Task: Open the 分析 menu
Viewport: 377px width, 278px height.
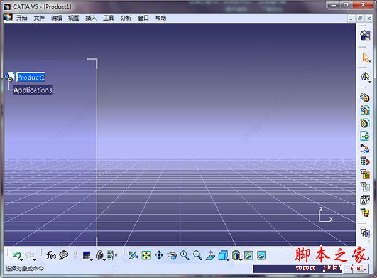Action: (126, 18)
